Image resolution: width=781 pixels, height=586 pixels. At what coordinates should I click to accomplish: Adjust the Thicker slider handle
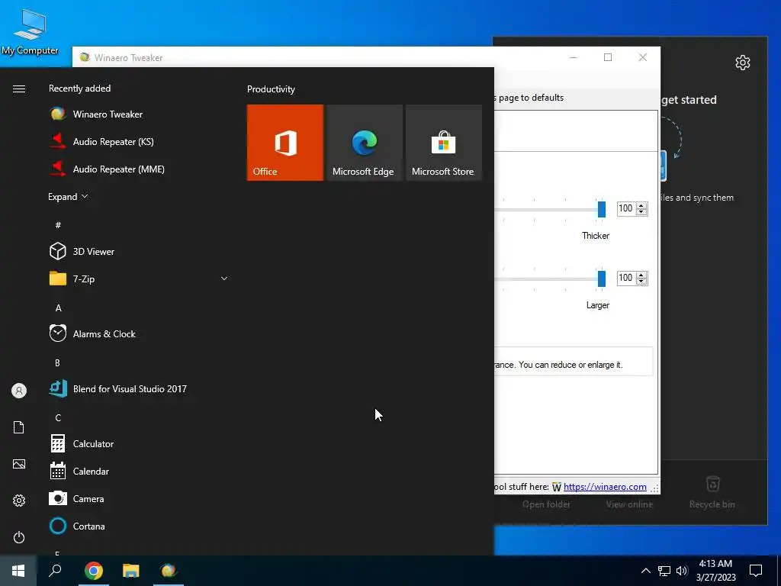pos(601,209)
